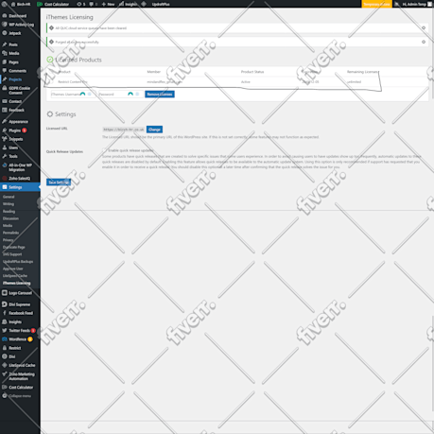Click the Remove Licenses button
The height and width of the screenshot is (434, 434).
160,95
